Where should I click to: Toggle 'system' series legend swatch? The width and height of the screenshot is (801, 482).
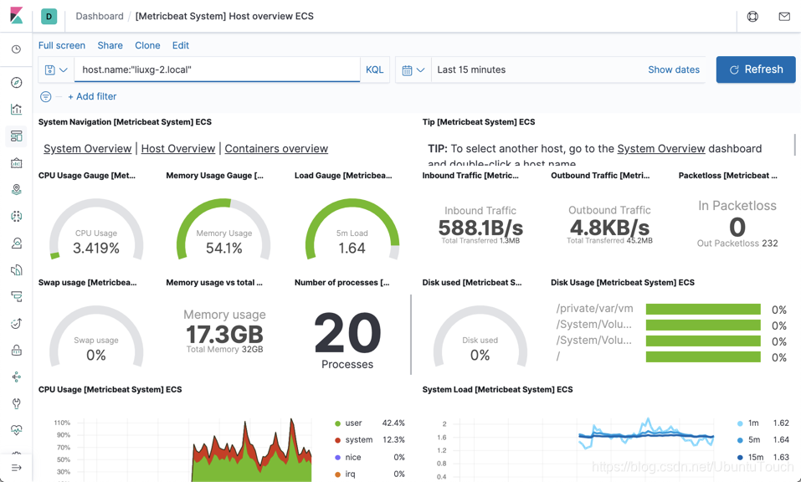[337, 440]
